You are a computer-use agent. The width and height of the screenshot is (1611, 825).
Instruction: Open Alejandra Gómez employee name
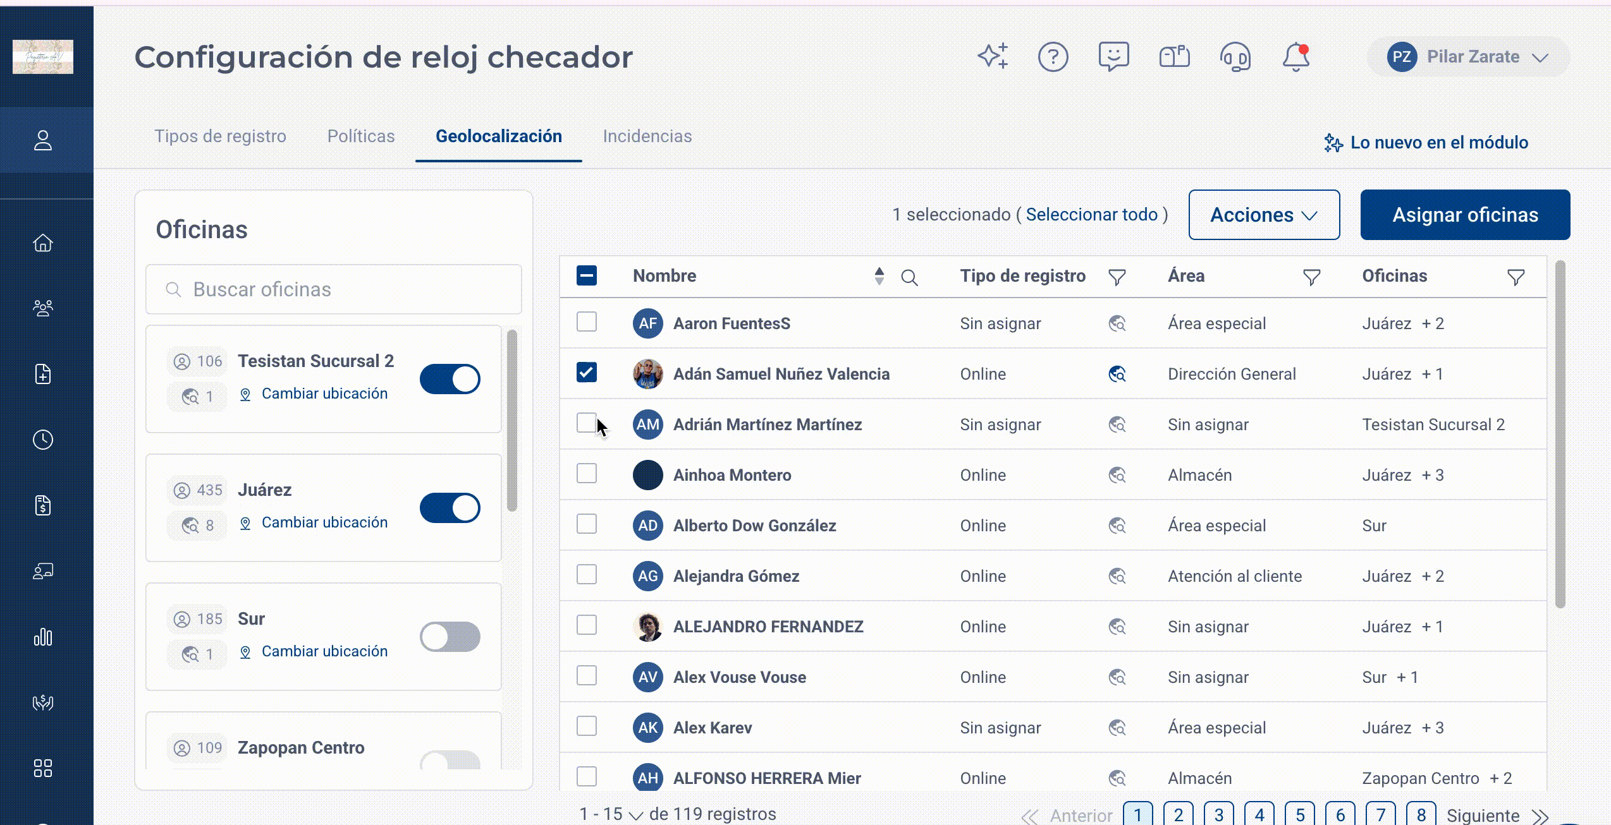pyautogui.click(x=736, y=576)
